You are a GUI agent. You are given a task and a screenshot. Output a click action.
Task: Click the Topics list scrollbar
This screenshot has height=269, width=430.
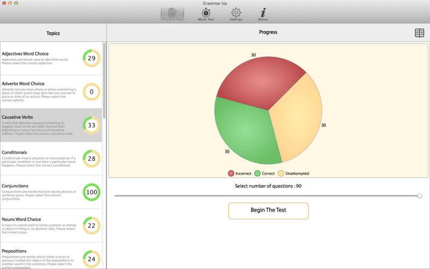(104, 80)
